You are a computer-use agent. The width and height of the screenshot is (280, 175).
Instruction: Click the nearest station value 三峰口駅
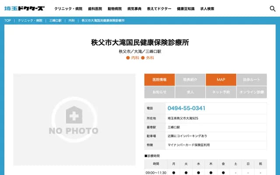pos(174,127)
